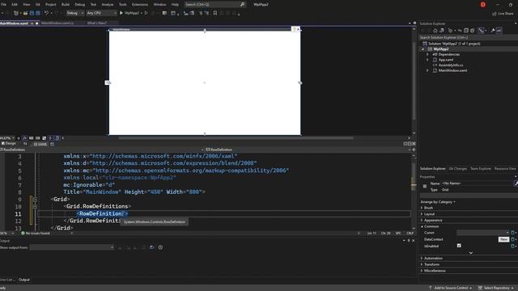This screenshot has width=518, height=291.
Task: Click the clock icon in Output toolbar
Action: pyautogui.click(x=160, y=247)
